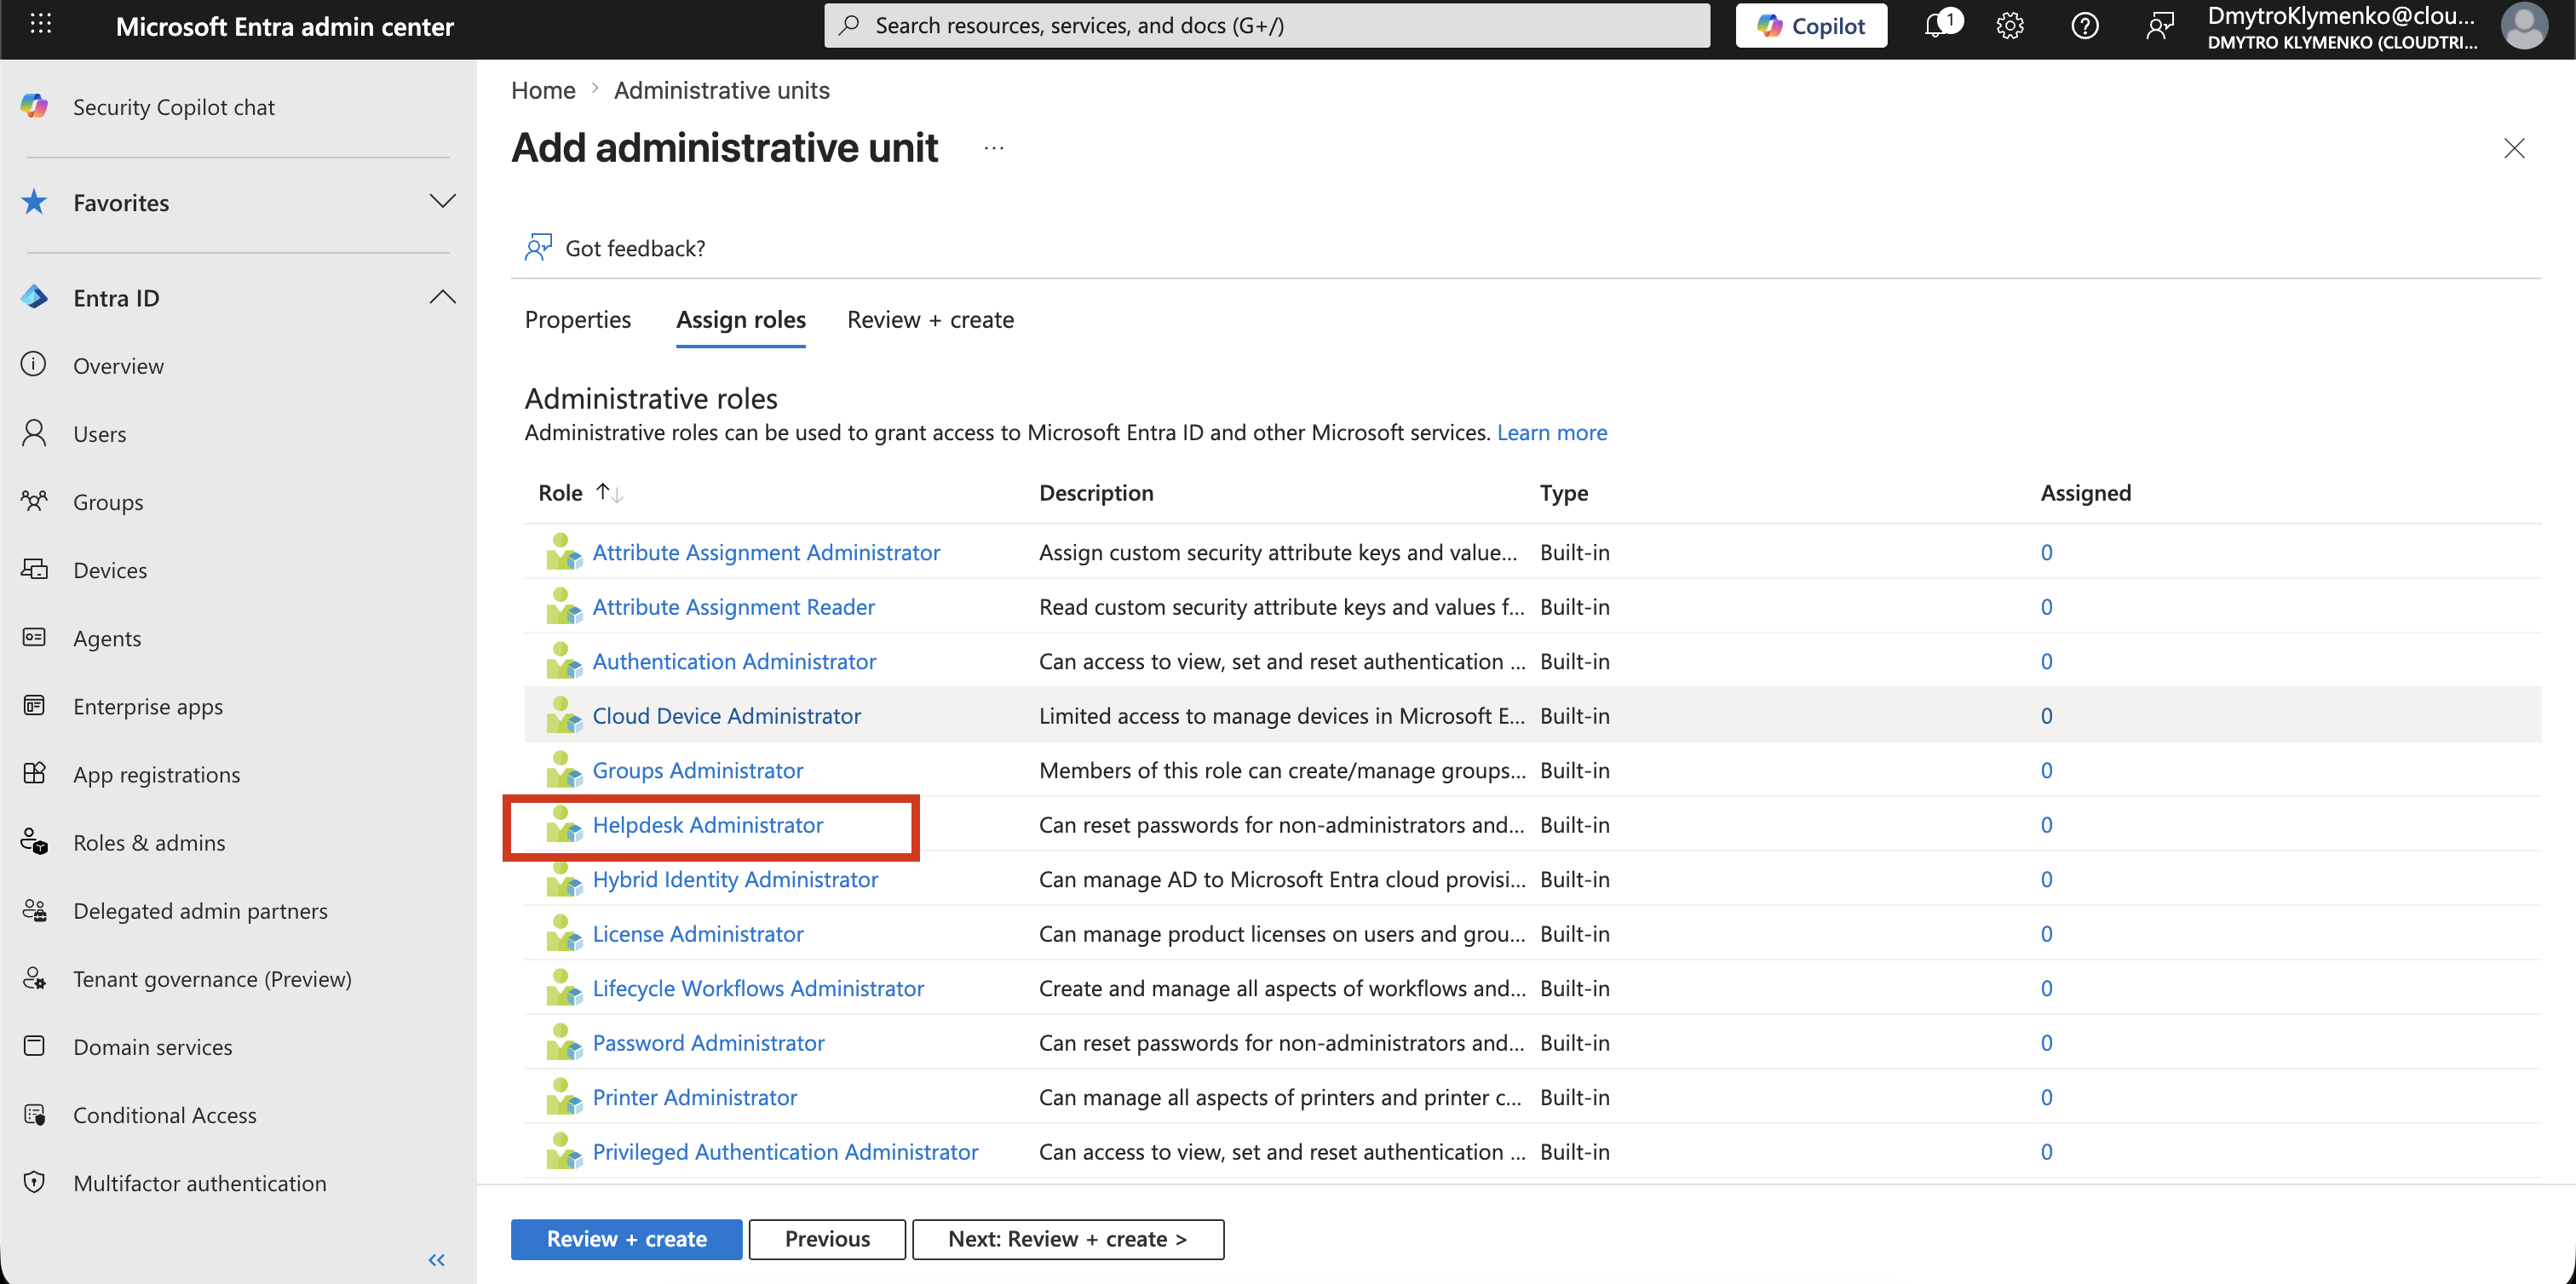Screen dimensions: 2576x1284
Task: Open Hybrid Identity Administrator role
Action: click(735, 879)
